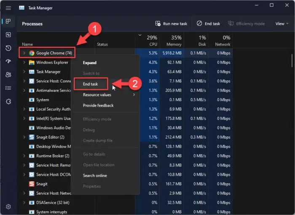Click the 212.4 MB memory value
This screenshot has height=215, width=295.
coord(174,137)
